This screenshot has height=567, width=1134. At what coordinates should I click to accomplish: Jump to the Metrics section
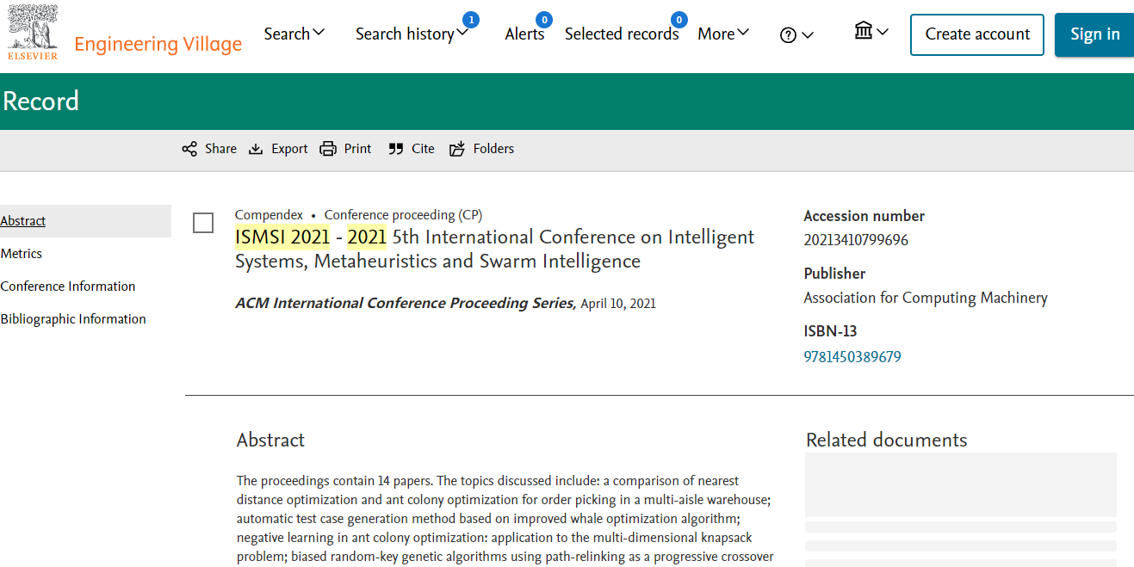click(x=22, y=254)
